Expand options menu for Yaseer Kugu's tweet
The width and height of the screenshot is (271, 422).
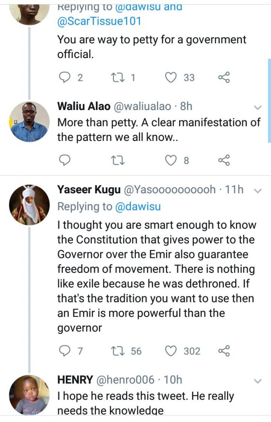[x=258, y=190]
